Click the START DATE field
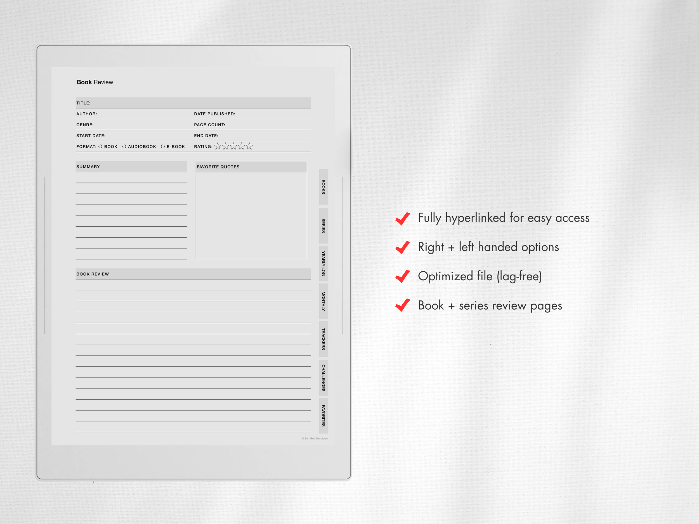This screenshot has width=699, height=524. click(134, 136)
